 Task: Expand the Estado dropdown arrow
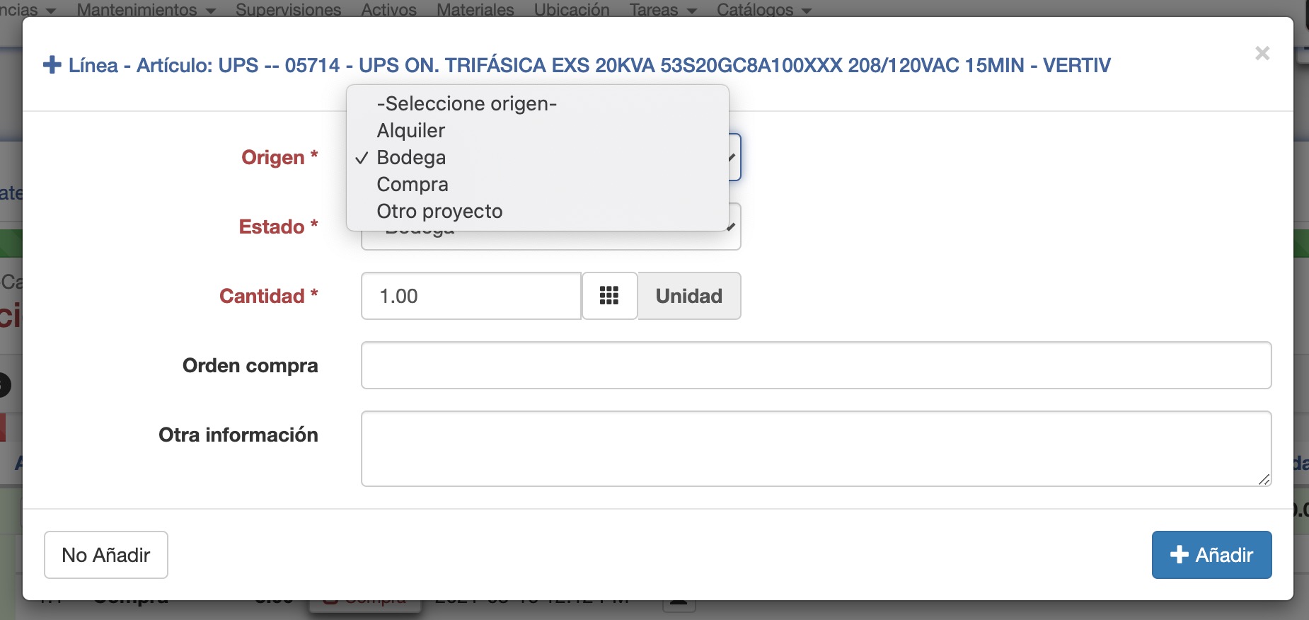(x=732, y=226)
